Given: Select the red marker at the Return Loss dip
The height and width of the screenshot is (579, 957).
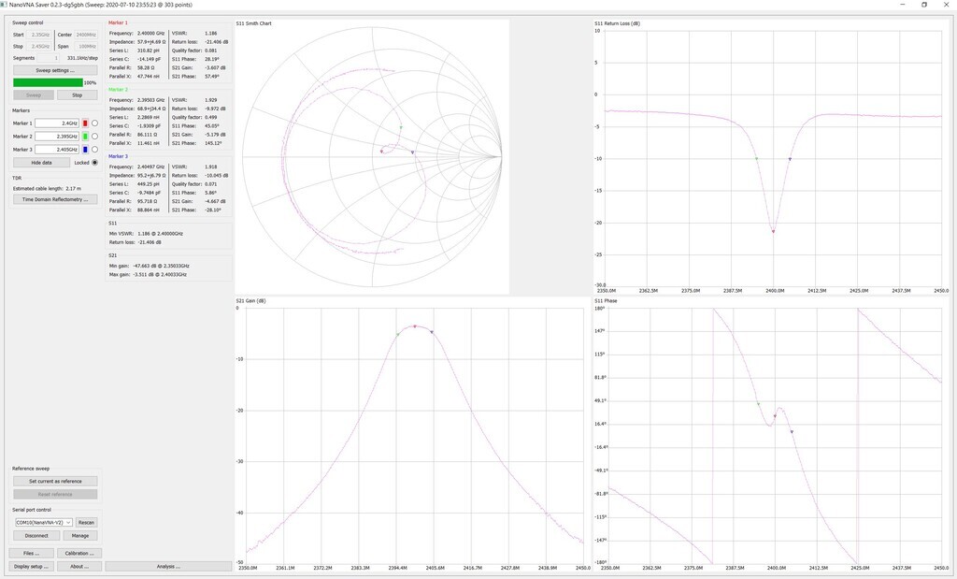Looking at the screenshot, I should coord(773,231).
